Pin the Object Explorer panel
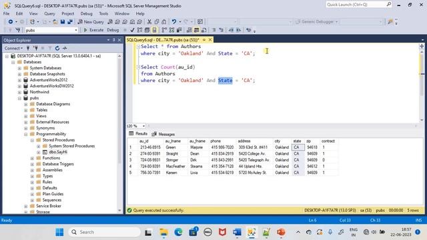427x240 pixels. [114, 40]
